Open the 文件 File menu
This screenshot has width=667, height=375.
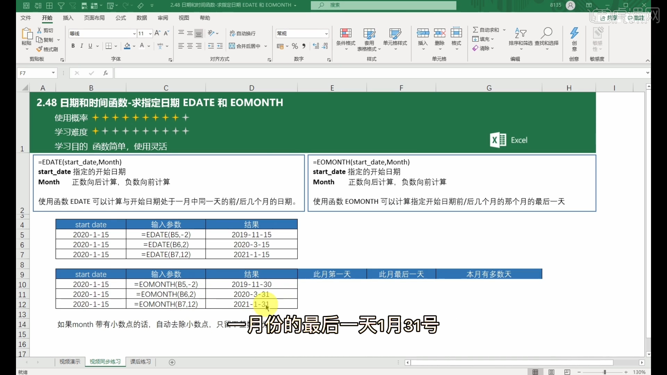click(x=26, y=18)
